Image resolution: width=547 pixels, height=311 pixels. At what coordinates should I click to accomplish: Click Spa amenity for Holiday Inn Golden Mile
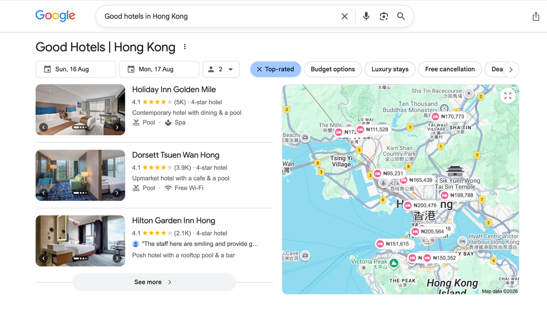tap(175, 122)
